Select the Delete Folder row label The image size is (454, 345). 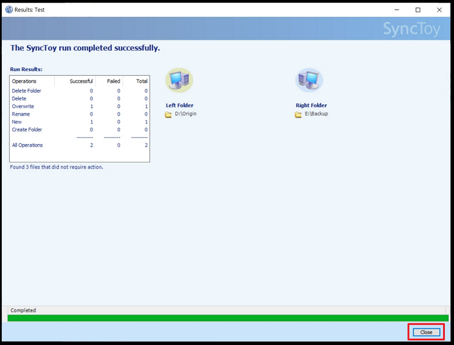(x=26, y=91)
